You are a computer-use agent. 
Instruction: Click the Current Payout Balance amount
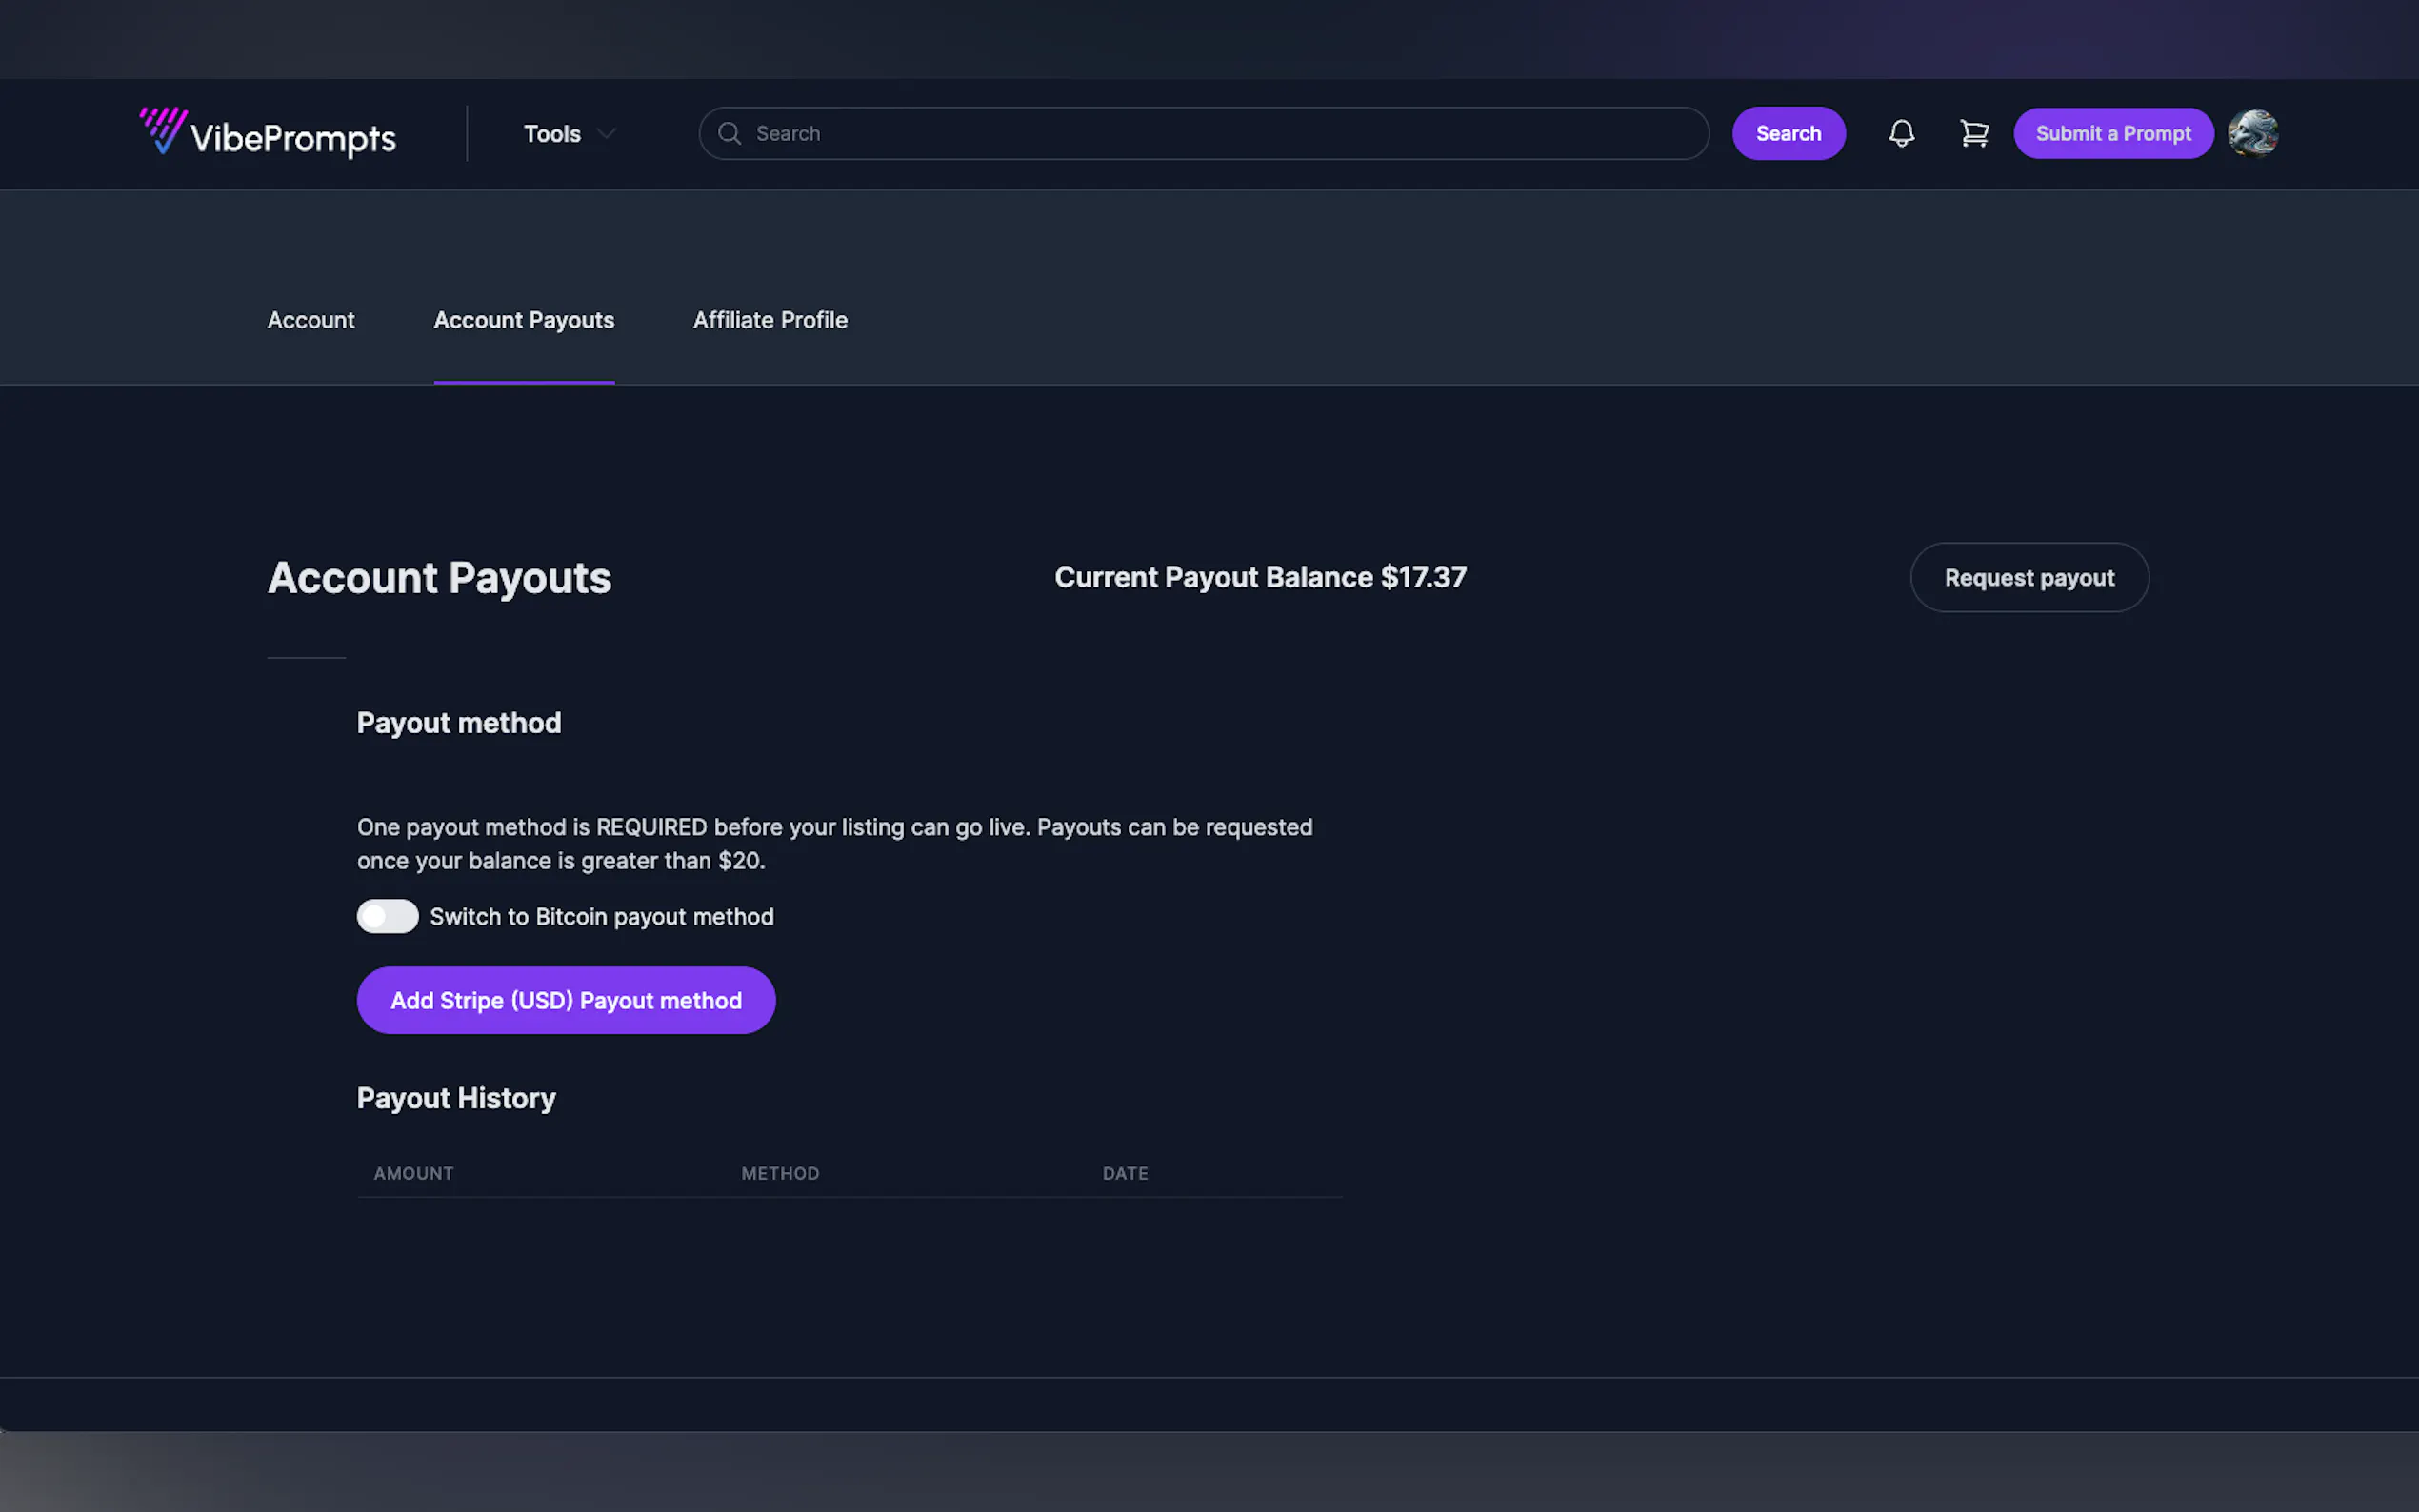pyautogui.click(x=1423, y=577)
